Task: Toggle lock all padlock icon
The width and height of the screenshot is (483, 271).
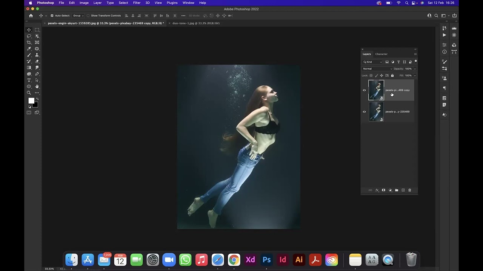Action: [x=392, y=75]
